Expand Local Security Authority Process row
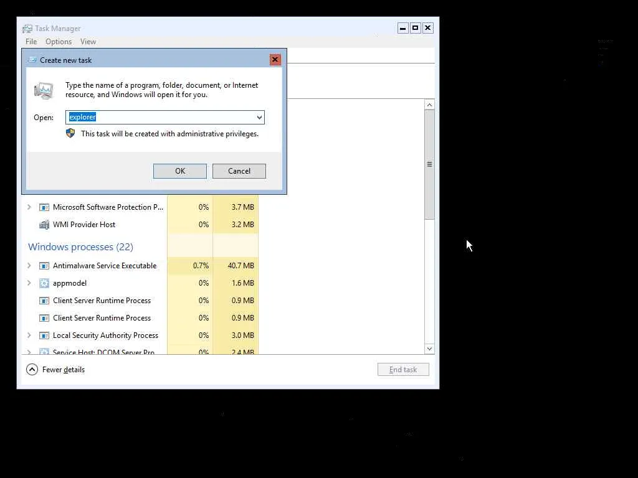Image resolution: width=638 pixels, height=478 pixels. point(29,335)
